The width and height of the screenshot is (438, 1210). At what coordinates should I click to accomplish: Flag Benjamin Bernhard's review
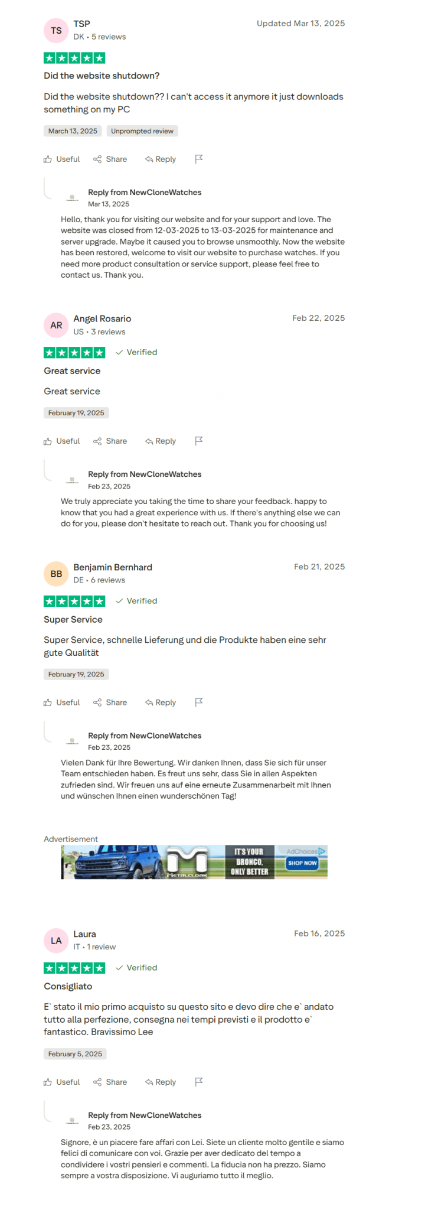tap(199, 702)
